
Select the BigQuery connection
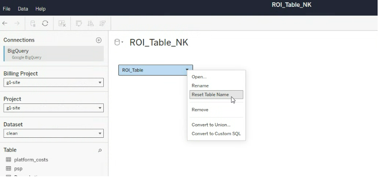click(53, 54)
